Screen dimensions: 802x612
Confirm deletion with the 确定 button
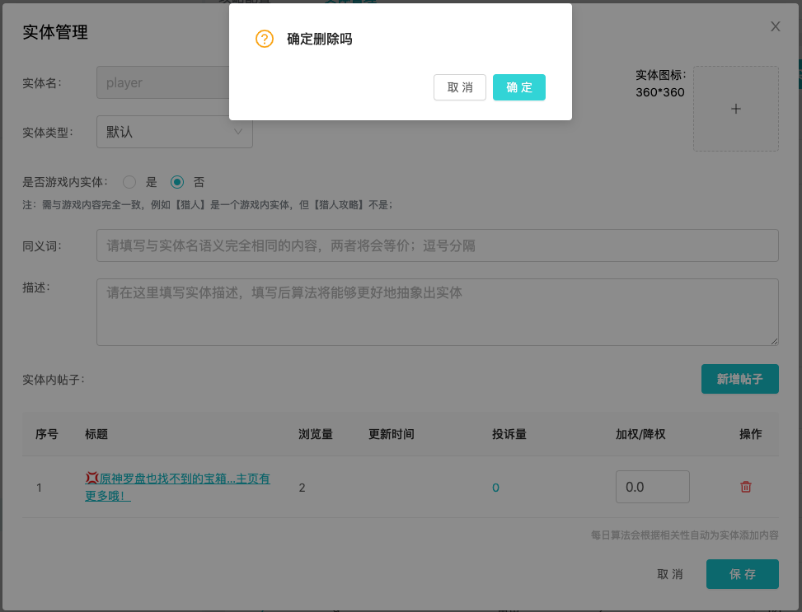[518, 87]
